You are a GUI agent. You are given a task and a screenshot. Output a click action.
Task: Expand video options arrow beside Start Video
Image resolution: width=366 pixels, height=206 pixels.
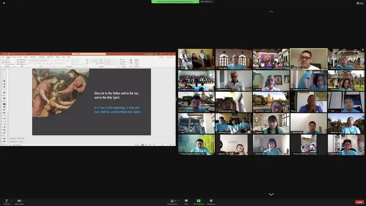[24, 201]
